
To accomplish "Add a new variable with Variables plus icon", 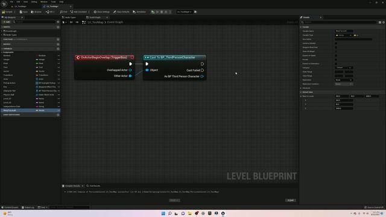I will click(58, 49).
